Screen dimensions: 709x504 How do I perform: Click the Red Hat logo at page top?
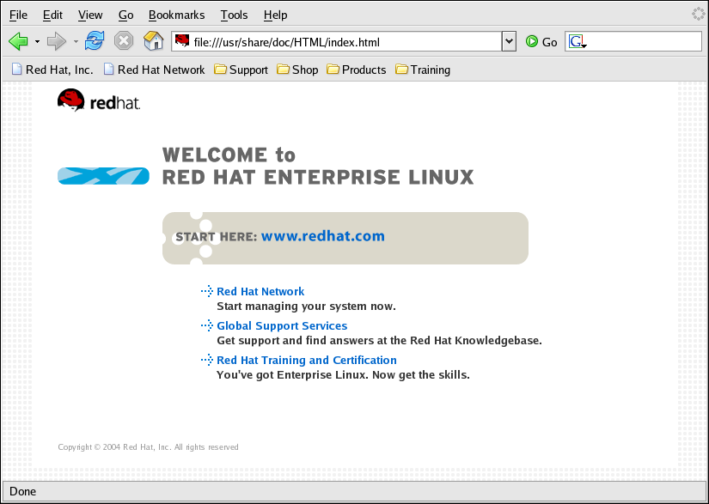(x=98, y=102)
